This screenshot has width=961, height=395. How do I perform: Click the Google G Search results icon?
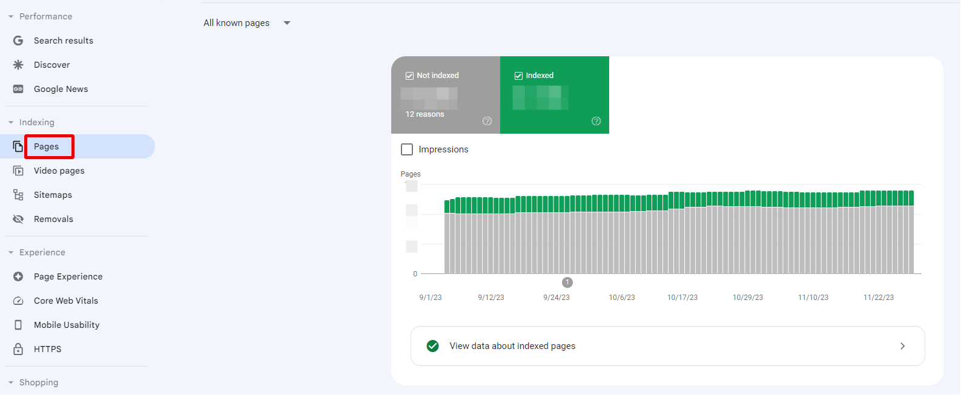point(18,41)
